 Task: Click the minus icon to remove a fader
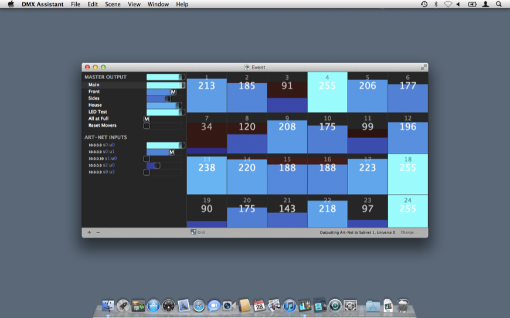click(x=98, y=232)
